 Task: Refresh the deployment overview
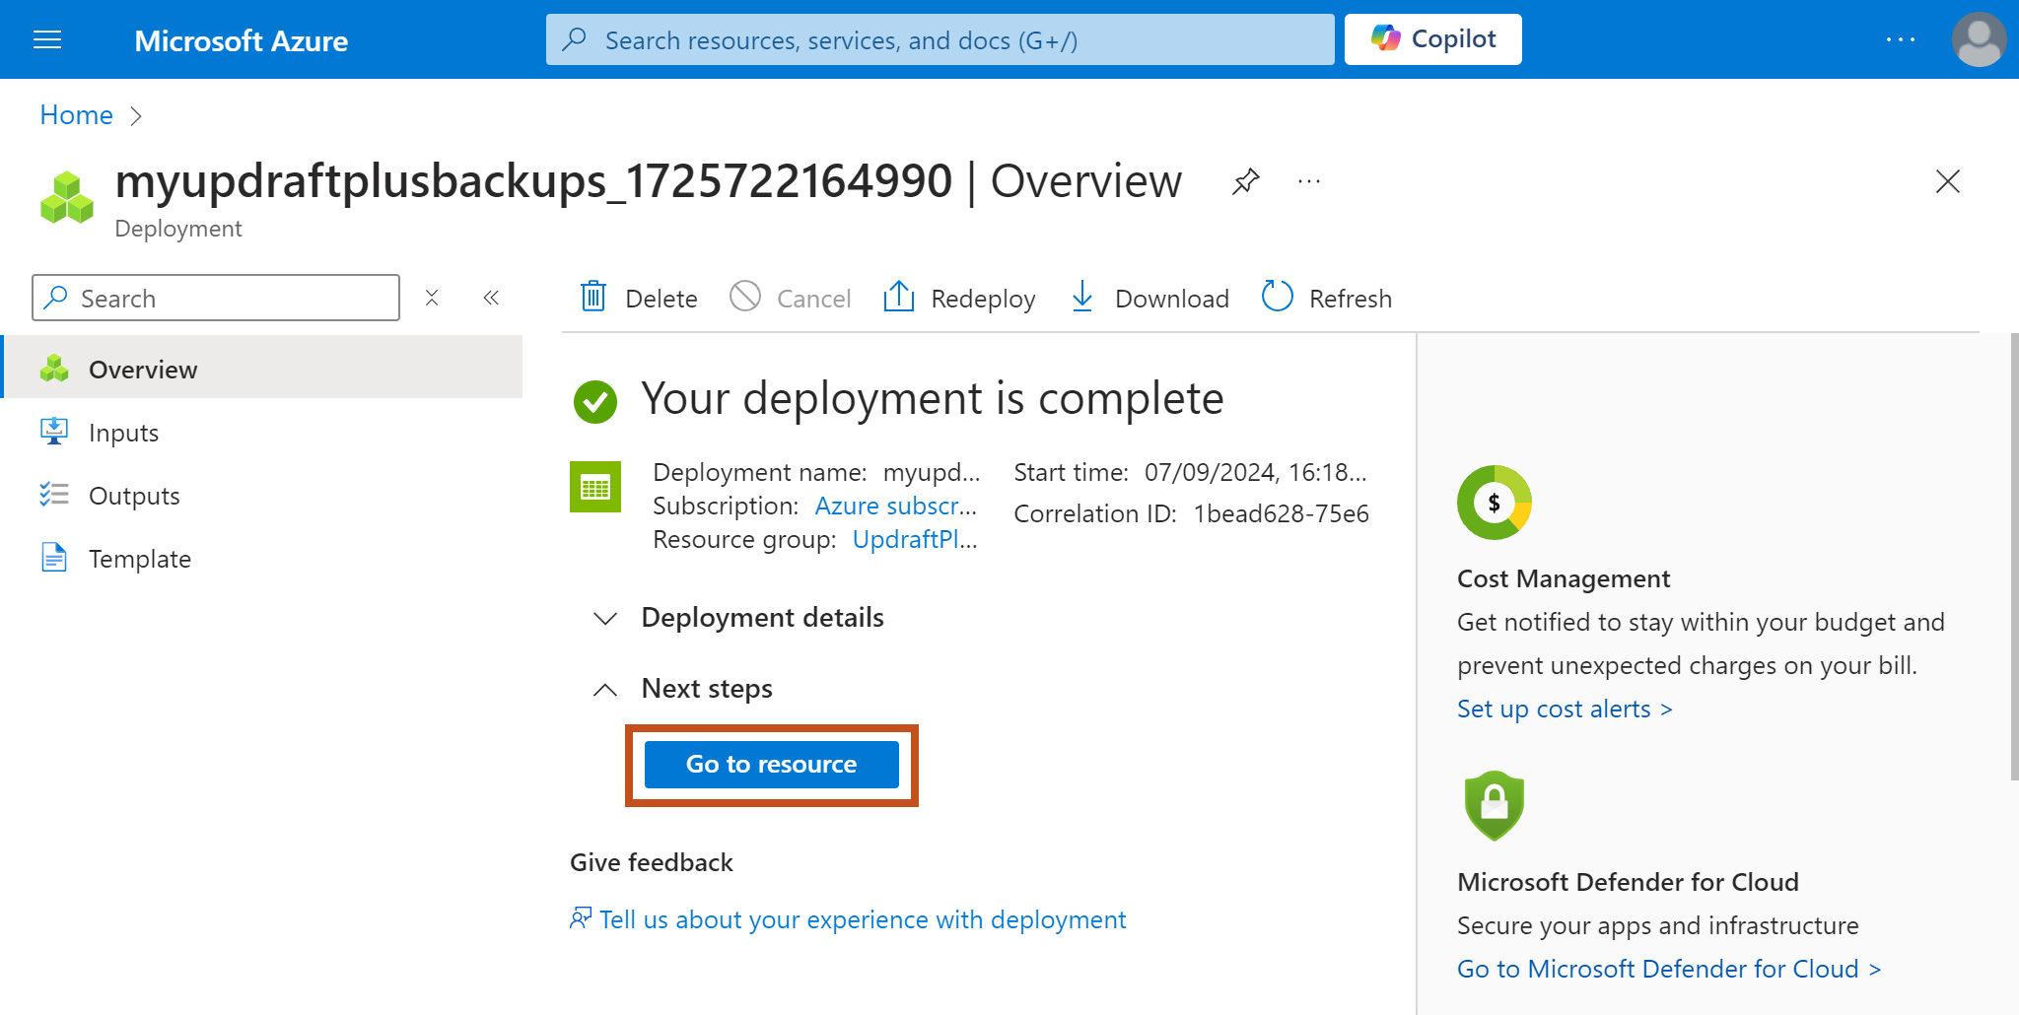coord(1327,298)
